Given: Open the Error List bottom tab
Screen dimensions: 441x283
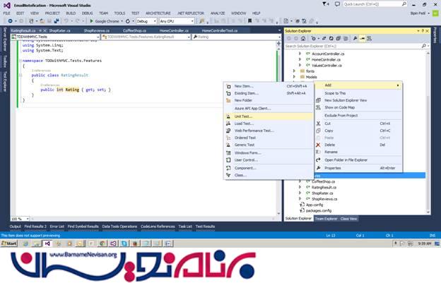Looking at the screenshot, I should pos(57,227).
